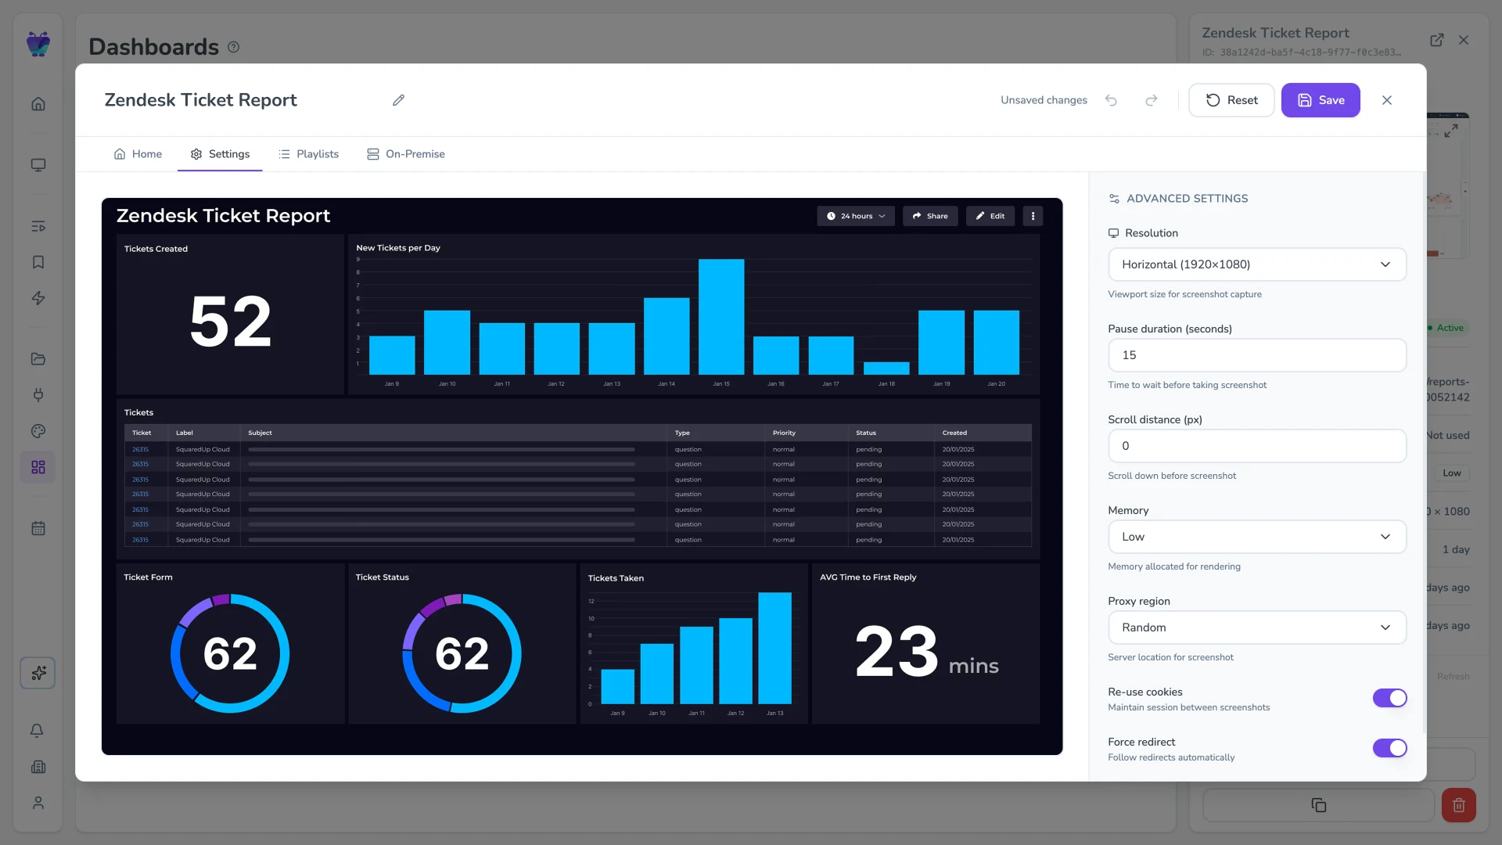Toggle the Force redirect switch
1502x845 pixels.
1389,748
